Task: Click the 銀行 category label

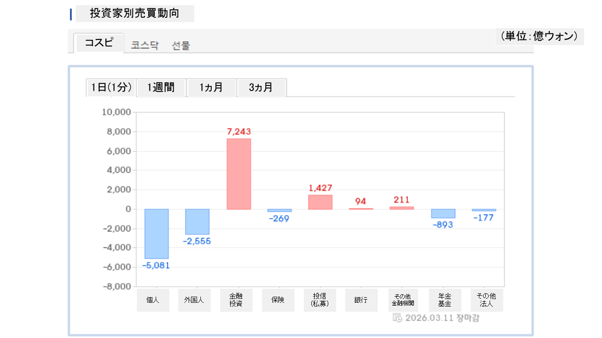Action: (361, 300)
